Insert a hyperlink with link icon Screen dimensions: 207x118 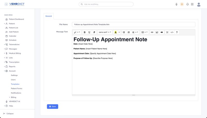pos(152,32)
